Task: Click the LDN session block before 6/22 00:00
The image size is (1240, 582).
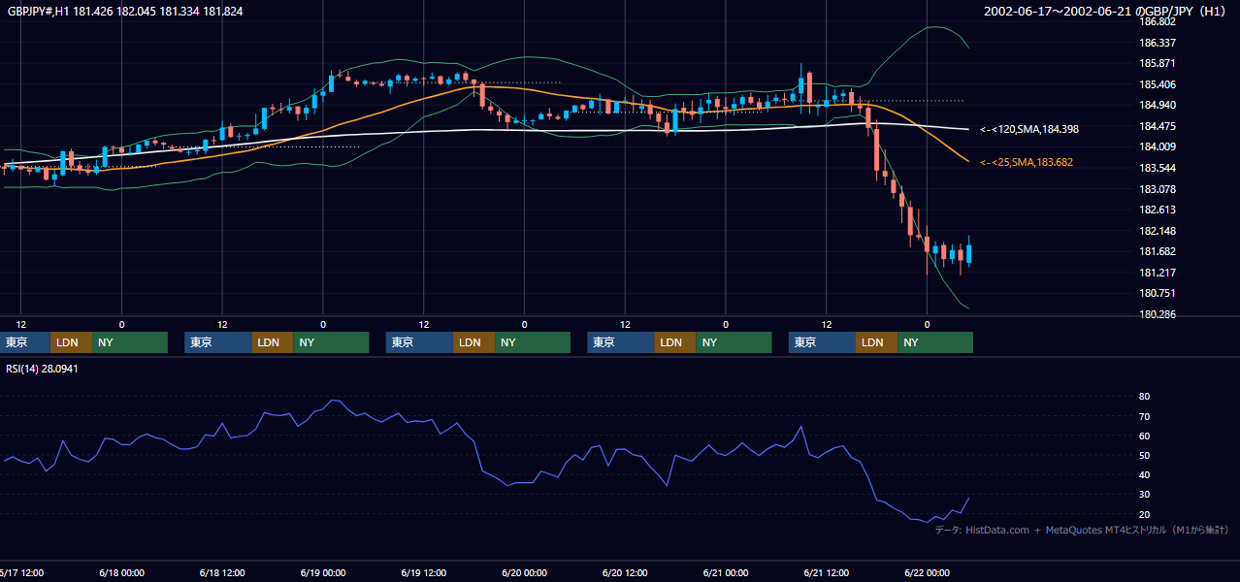Action: tap(876, 342)
